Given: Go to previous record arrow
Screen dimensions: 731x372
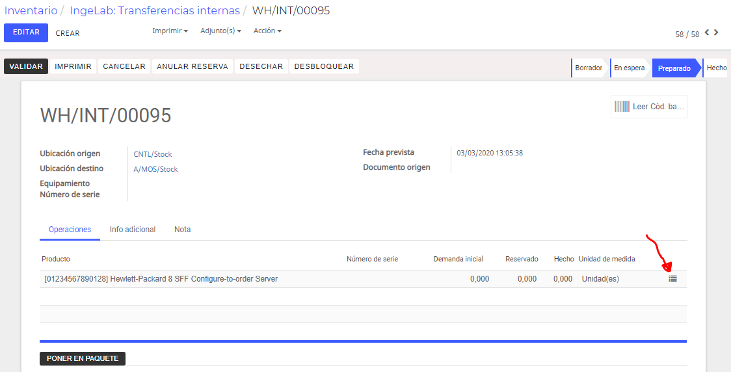Looking at the screenshot, I should click(707, 32).
